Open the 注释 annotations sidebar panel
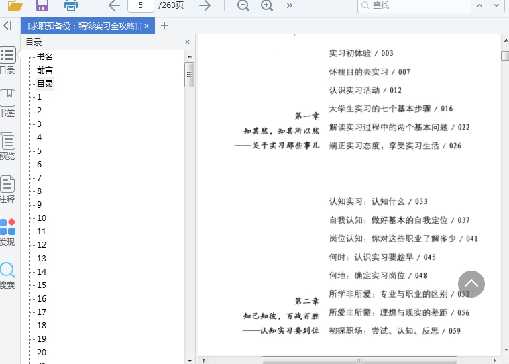The height and width of the screenshot is (364, 509). [x=7, y=189]
